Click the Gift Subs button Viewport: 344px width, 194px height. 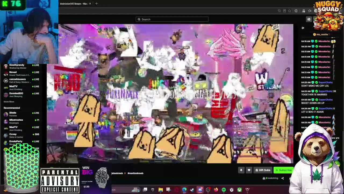pos(263,170)
